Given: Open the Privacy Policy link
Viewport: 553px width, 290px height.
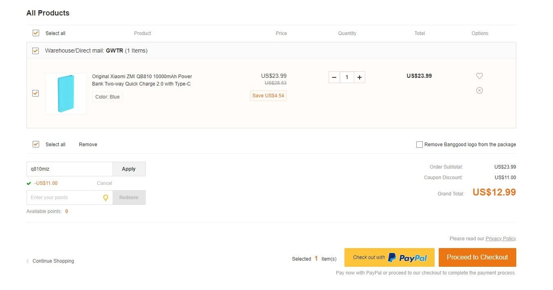Looking at the screenshot, I should coord(501,239).
